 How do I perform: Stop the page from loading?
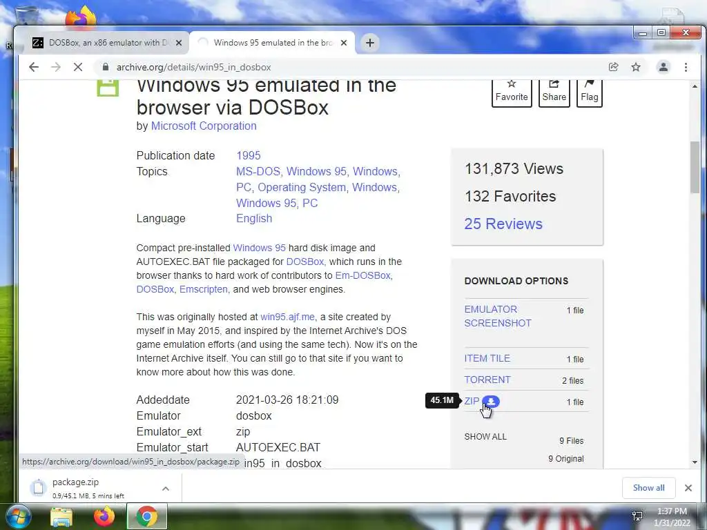point(78,67)
